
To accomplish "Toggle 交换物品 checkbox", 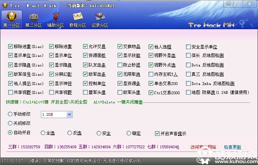I will point(120,47).
